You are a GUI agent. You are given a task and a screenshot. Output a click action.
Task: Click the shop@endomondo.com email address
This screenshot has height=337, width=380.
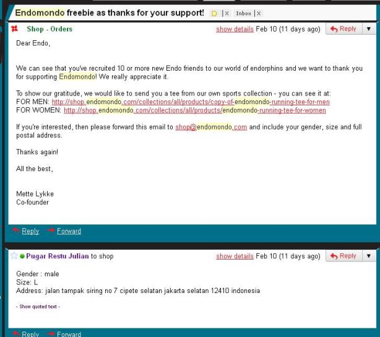coord(211,127)
